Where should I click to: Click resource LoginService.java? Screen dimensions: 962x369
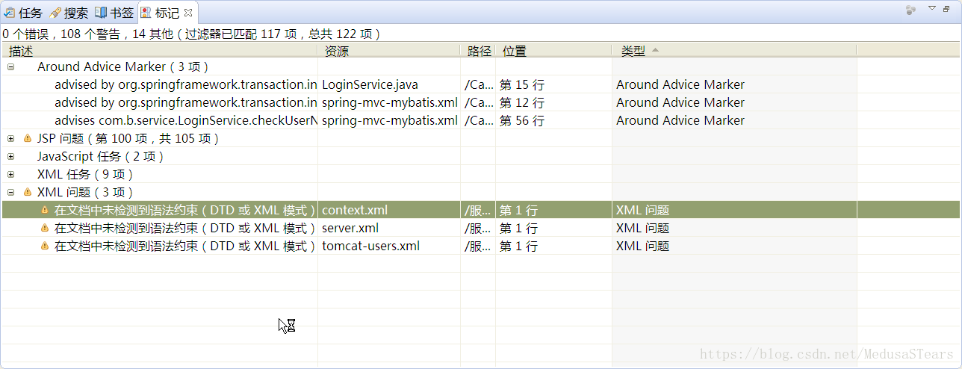370,84
